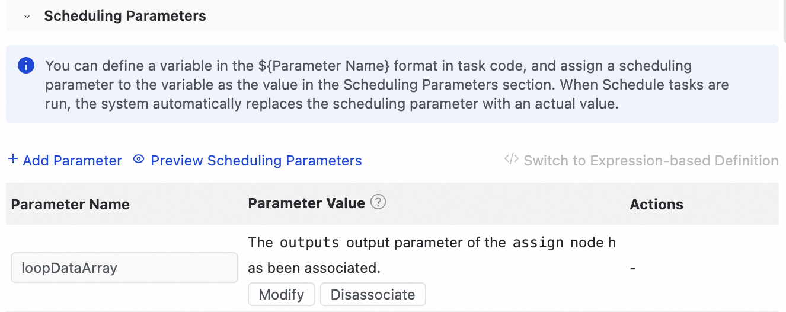Click the dash in the Actions column
786x312 pixels.
coord(633,268)
